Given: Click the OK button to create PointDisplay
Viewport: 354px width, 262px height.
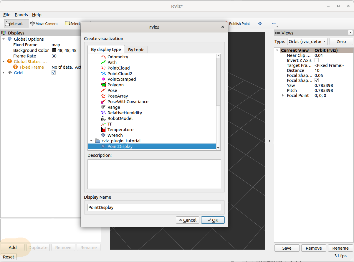Looking at the screenshot, I should click(213, 220).
